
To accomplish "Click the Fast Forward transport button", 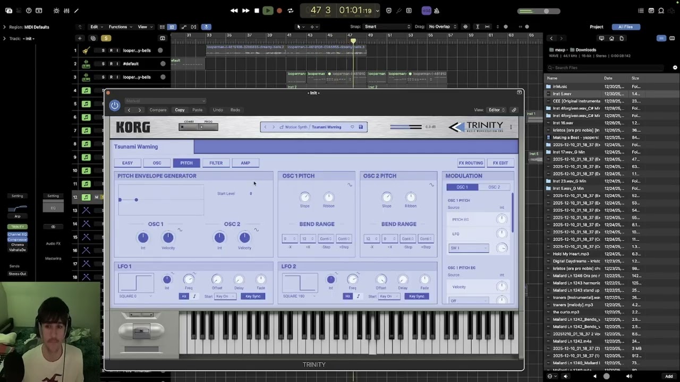I will point(245,11).
